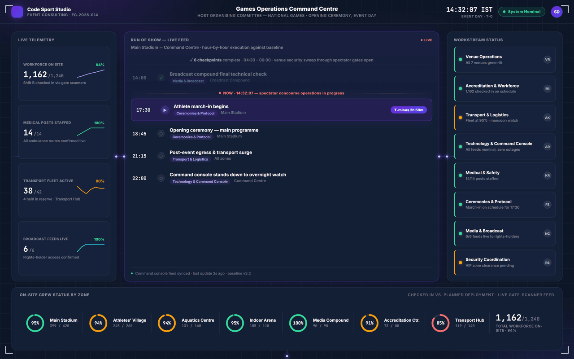The width and height of the screenshot is (574, 359).
Task: Click the Indoor Arena 95% ring
Action: click(235, 323)
